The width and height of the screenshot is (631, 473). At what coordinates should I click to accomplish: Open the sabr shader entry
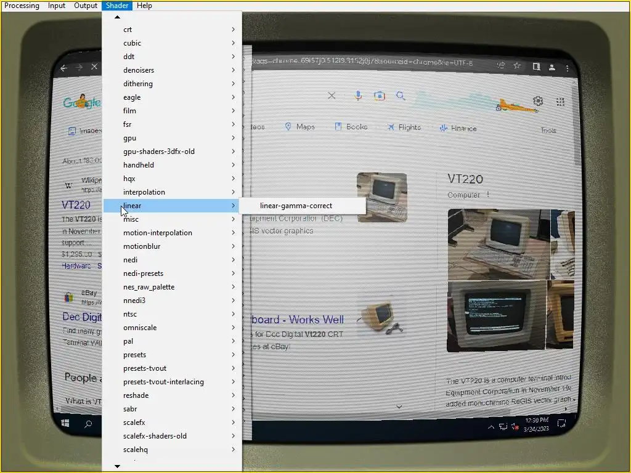(x=173, y=409)
